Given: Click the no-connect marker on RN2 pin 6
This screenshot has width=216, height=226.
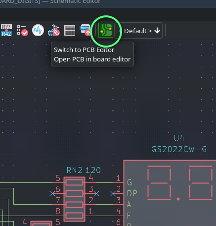Looking at the screenshot, I should (52, 193).
